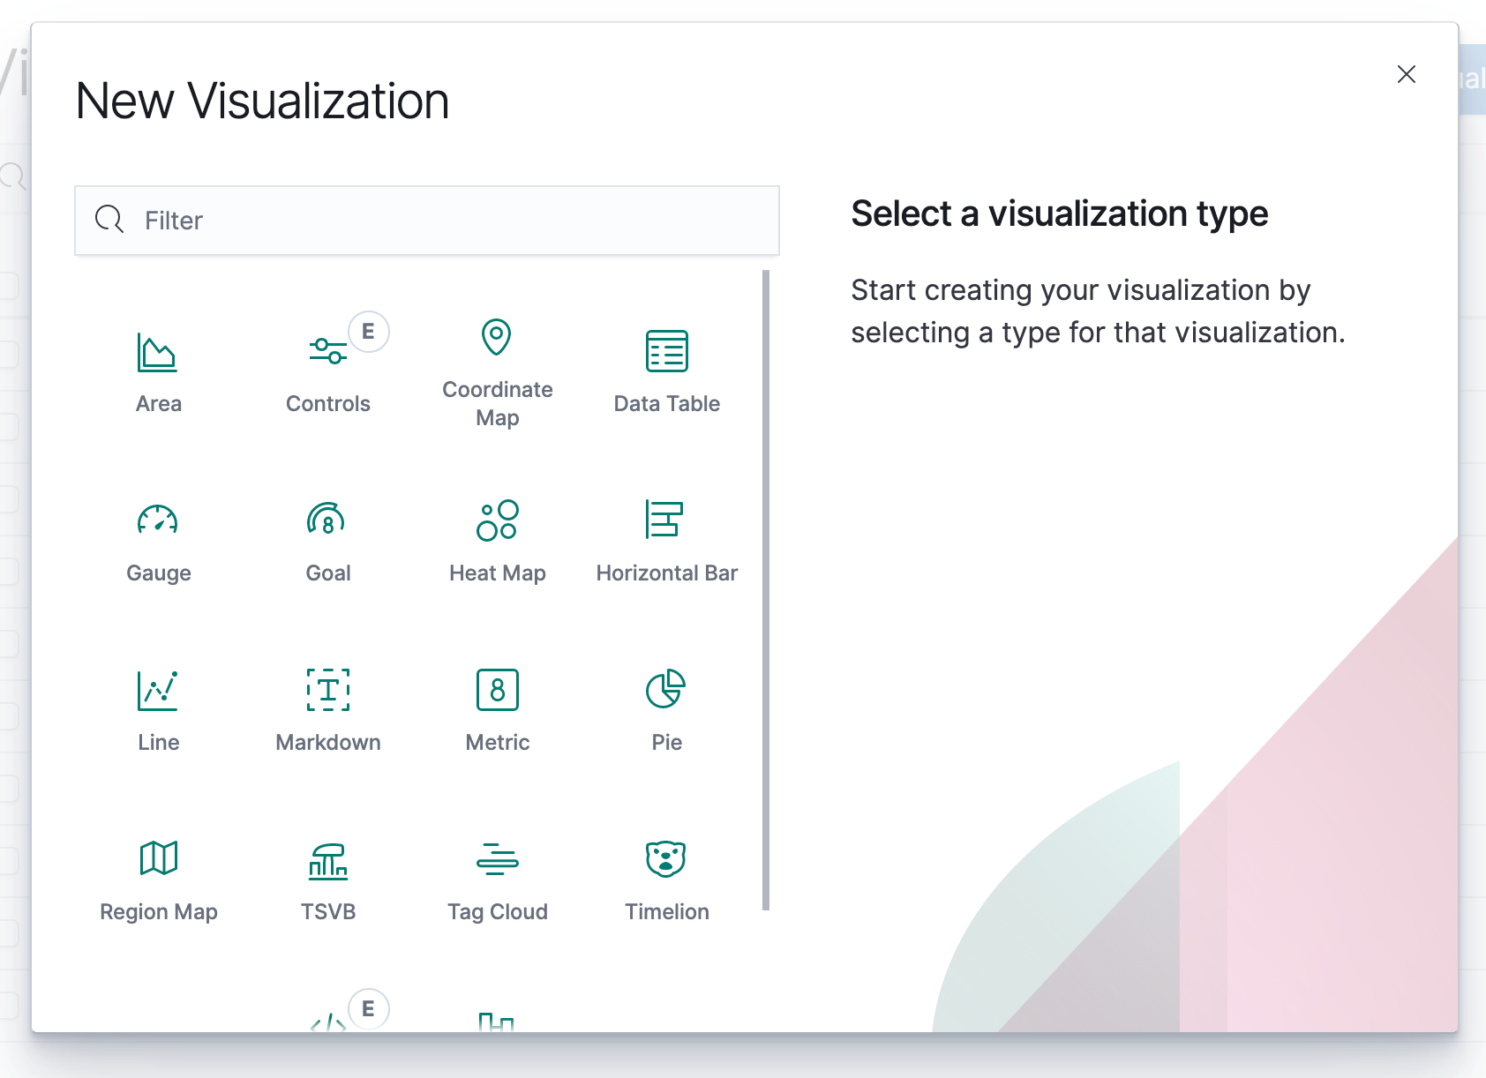Click the Gauge label text

click(159, 573)
